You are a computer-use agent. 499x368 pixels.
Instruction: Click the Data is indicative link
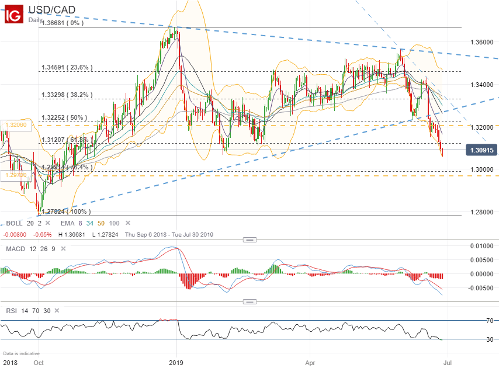point(20,353)
